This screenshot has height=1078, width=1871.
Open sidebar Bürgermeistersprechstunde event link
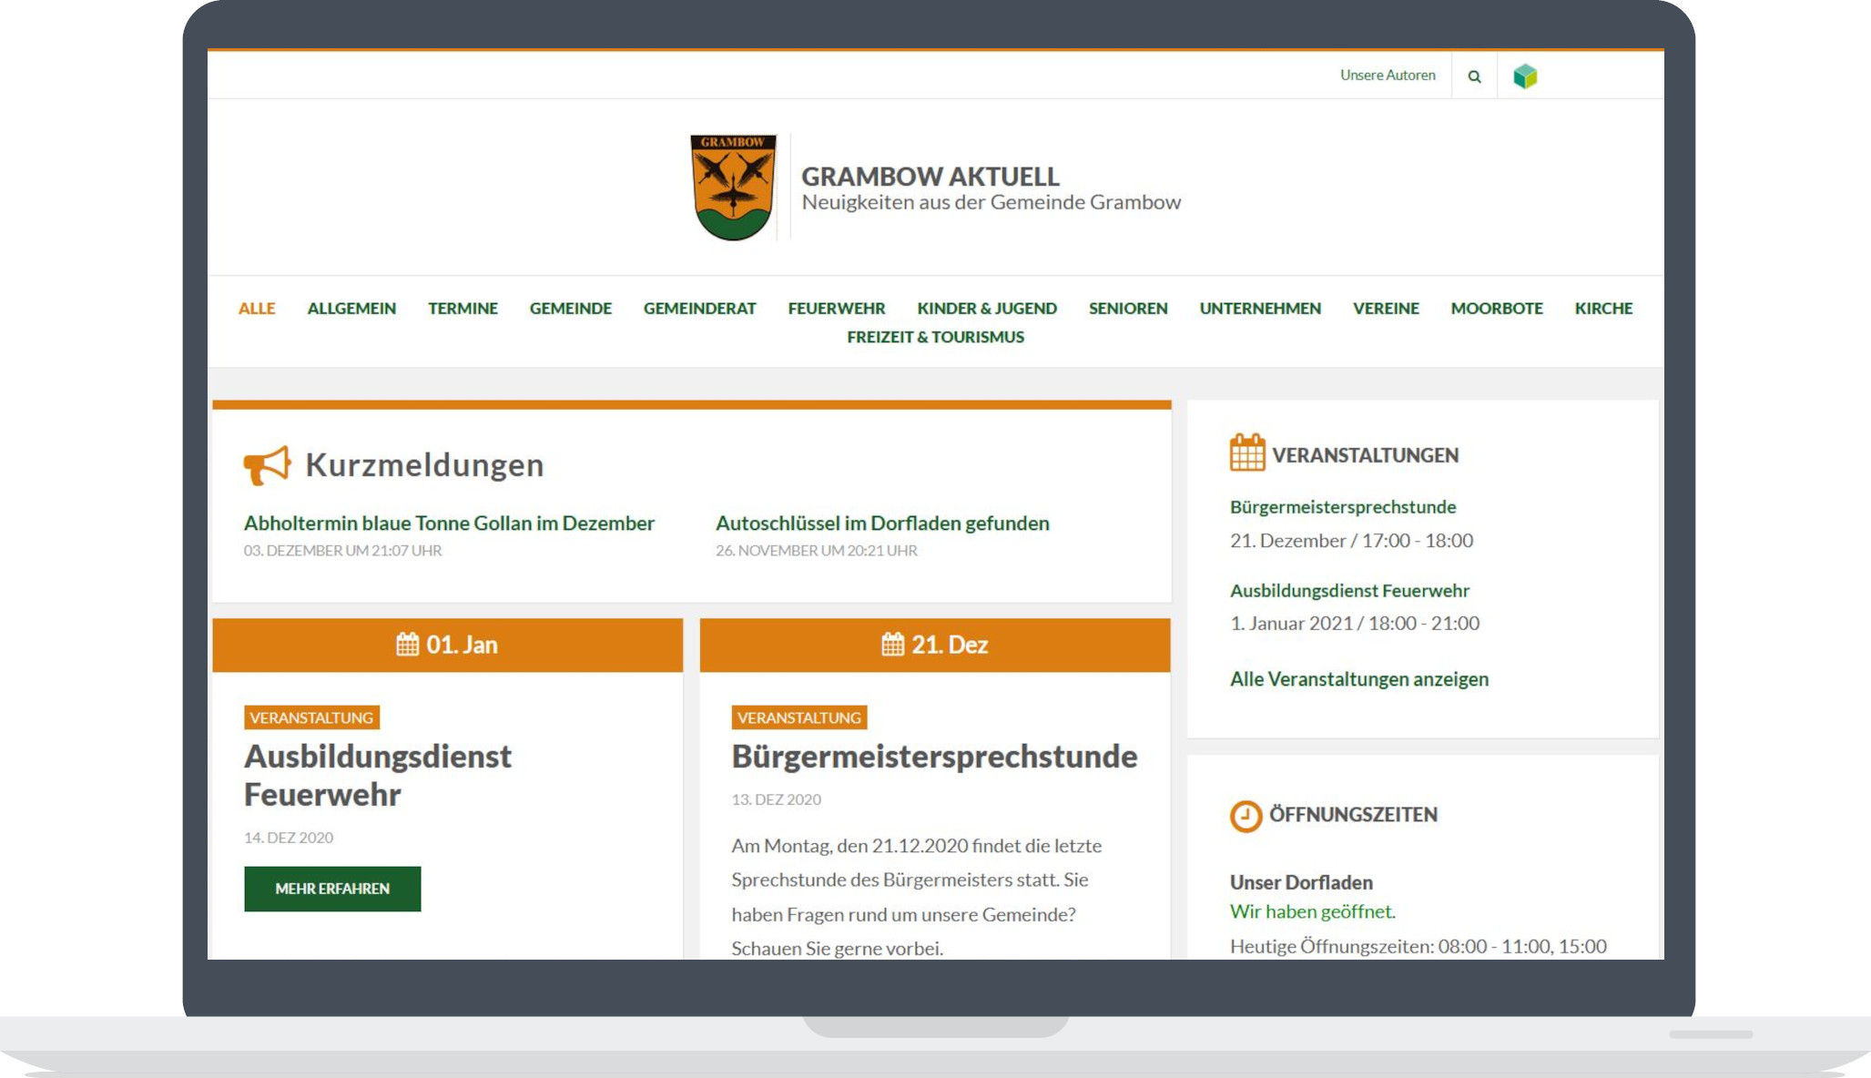[1343, 507]
